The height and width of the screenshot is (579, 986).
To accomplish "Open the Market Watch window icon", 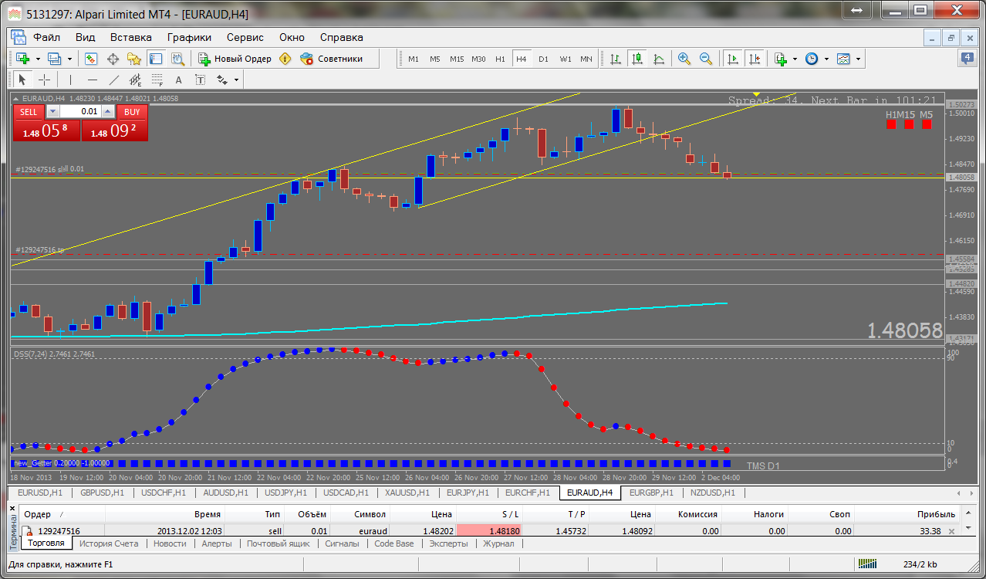I will [91, 59].
